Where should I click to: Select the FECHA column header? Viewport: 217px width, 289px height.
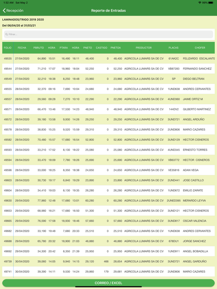[22, 47]
